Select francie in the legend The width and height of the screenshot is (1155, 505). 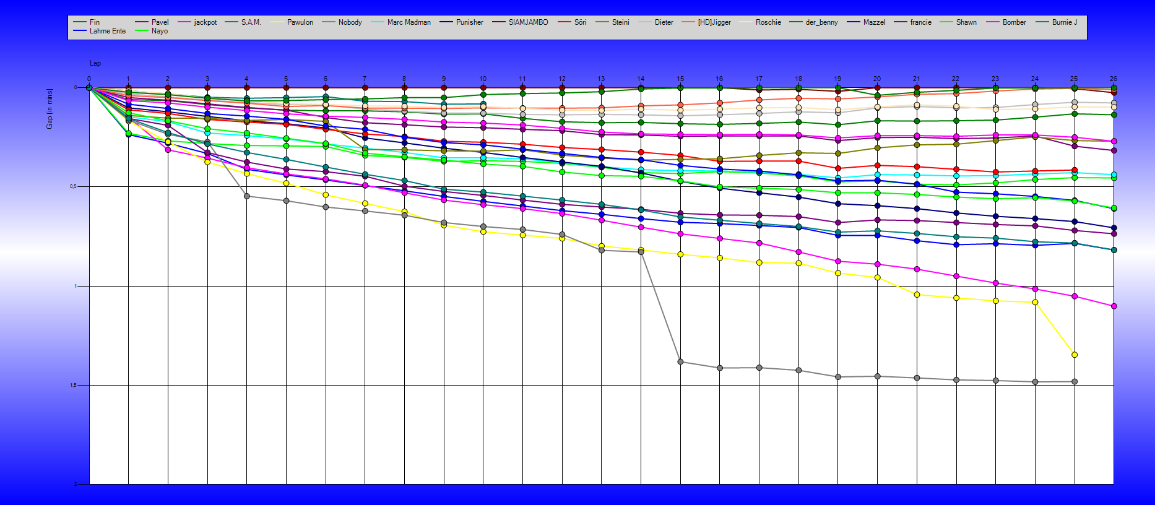[912, 22]
